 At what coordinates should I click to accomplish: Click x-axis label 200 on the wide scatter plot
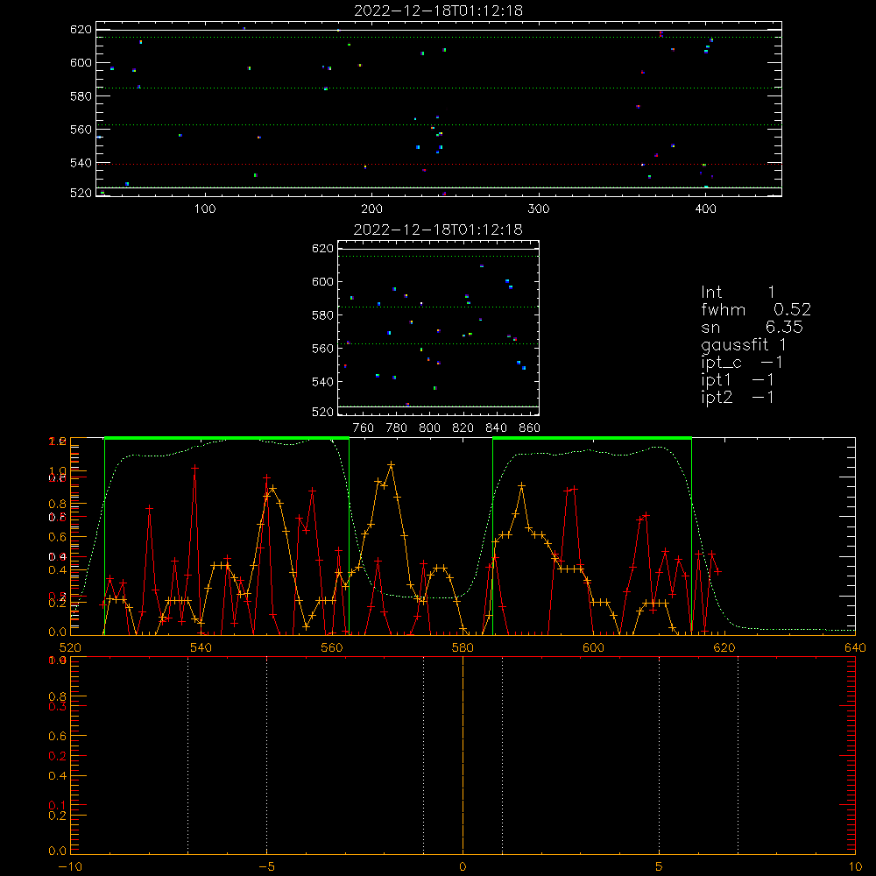371,209
